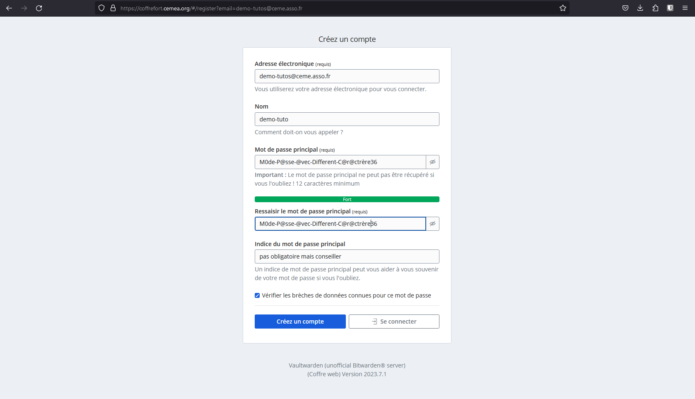Uncheck Vérifier les brèches de données
Image resolution: width=695 pixels, height=399 pixels.
257,295
